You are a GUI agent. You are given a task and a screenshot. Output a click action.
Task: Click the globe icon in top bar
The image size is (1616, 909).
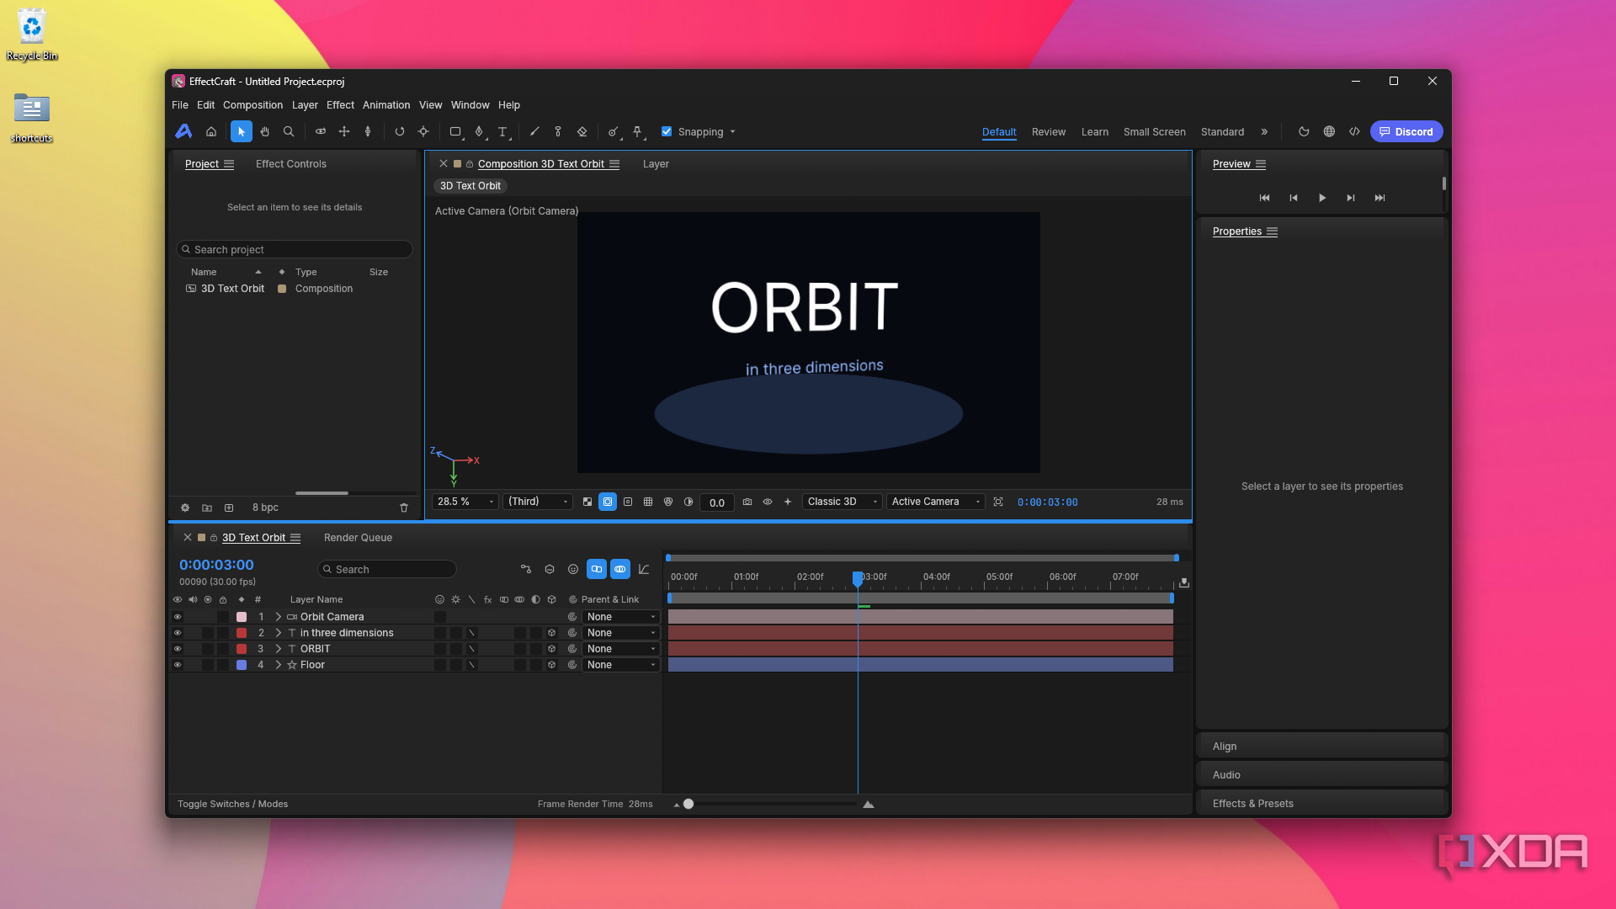(1329, 131)
